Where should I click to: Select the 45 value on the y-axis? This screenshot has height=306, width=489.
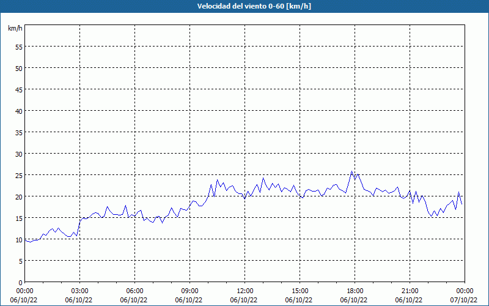(19, 89)
